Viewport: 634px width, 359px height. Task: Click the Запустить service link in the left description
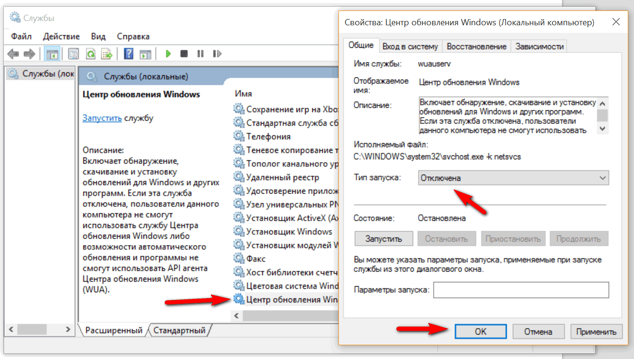pyautogui.click(x=102, y=118)
